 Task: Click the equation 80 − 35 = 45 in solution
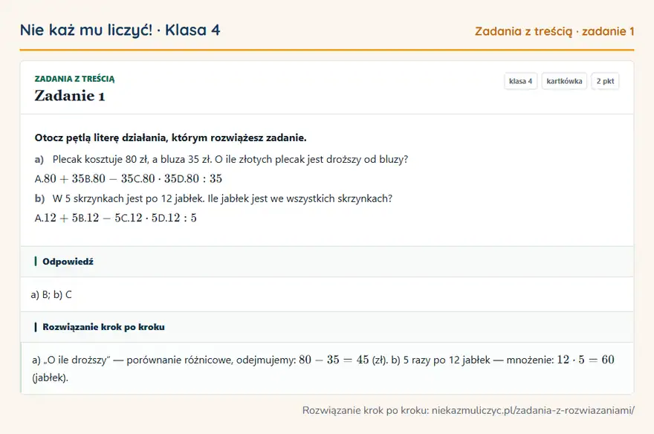334,360
